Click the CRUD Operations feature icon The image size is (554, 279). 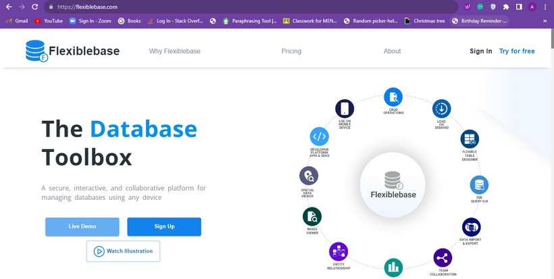393,97
